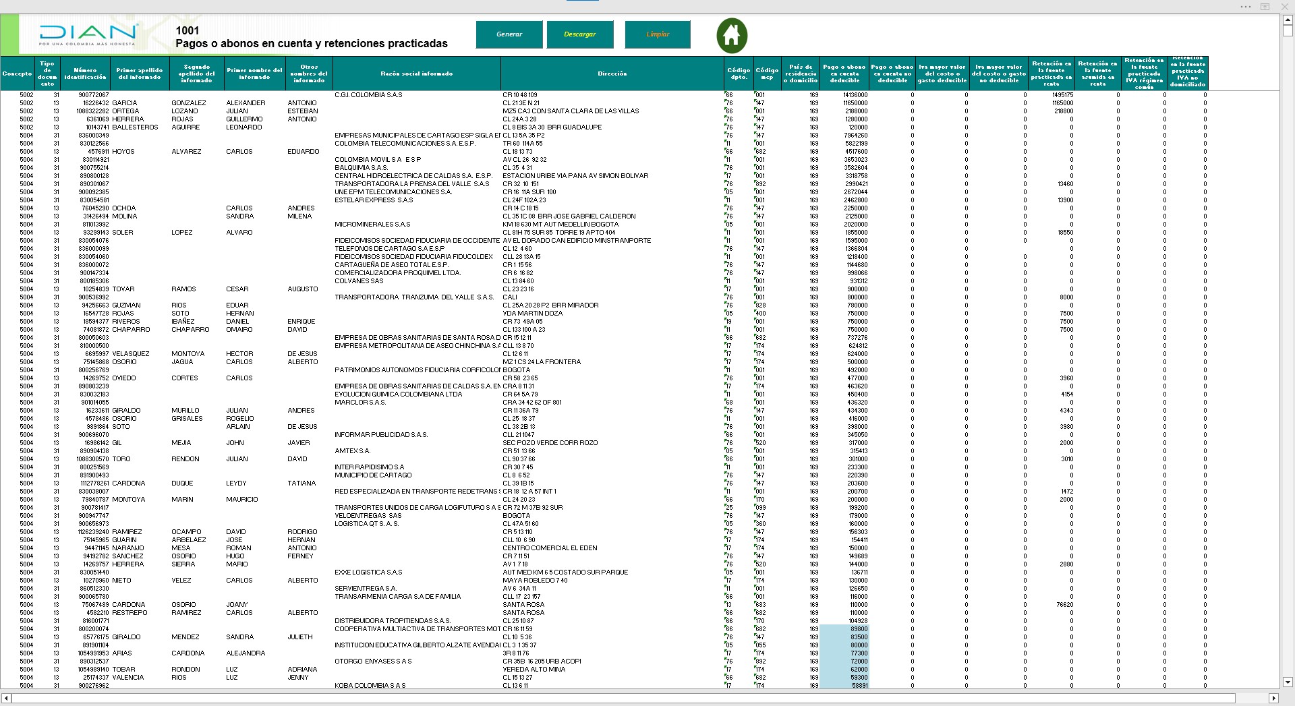Select the Primer apellido del informado header
Viewport: 1295px width, 706px height.
pyautogui.click(x=140, y=73)
